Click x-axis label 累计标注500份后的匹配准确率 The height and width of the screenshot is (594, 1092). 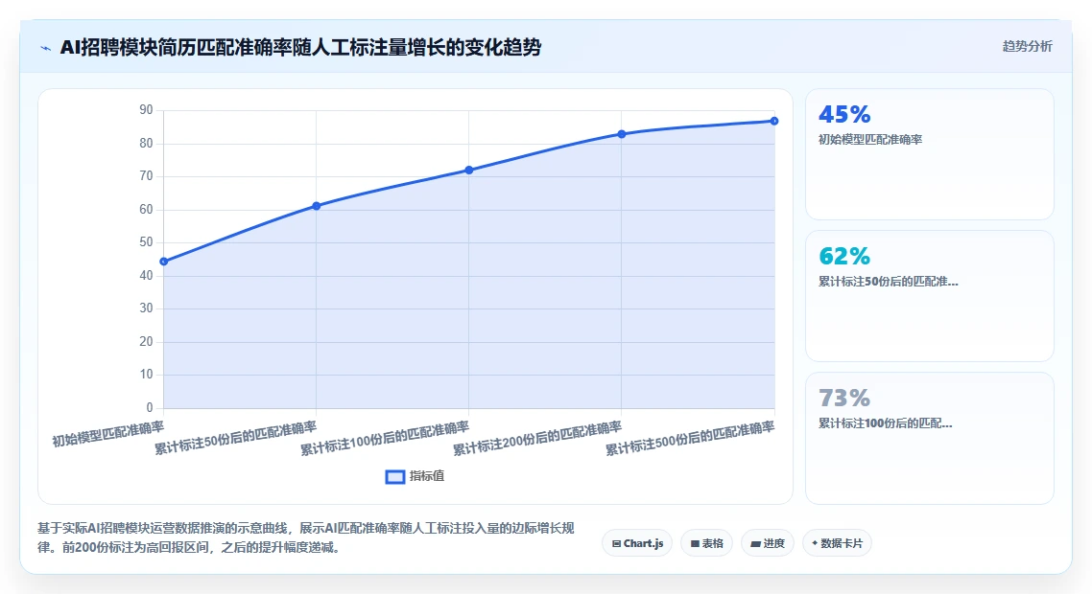pyautogui.click(x=690, y=438)
